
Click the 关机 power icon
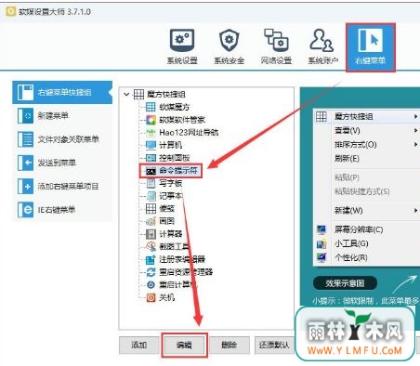coord(151,297)
